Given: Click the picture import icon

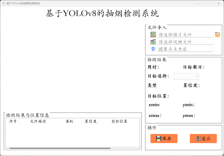Looking at the screenshot, I should point(153,35).
